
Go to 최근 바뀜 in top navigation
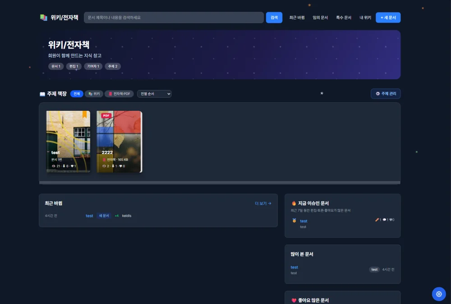pyautogui.click(x=297, y=18)
